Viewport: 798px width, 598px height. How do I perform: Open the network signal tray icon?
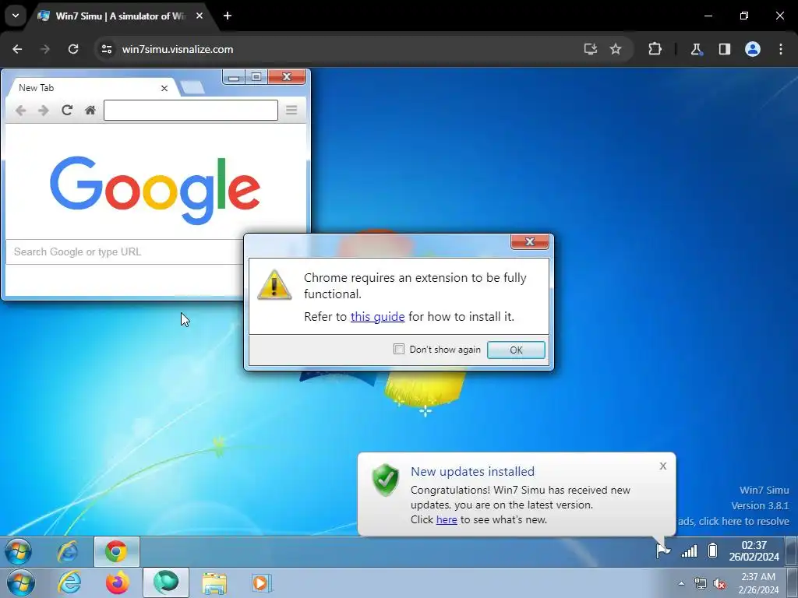pyautogui.click(x=689, y=551)
